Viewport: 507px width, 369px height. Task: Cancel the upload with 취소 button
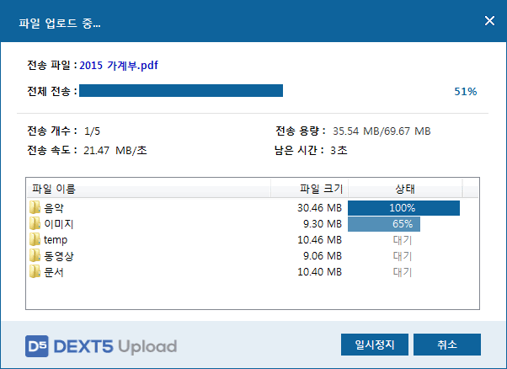tap(447, 345)
